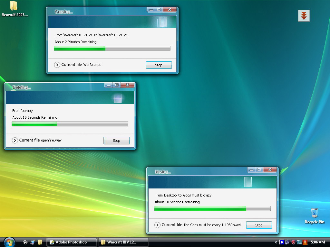This screenshot has height=247, width=330.
Task: Expand details for War3x.mpq in the Copying dialog
Action: coord(57,65)
